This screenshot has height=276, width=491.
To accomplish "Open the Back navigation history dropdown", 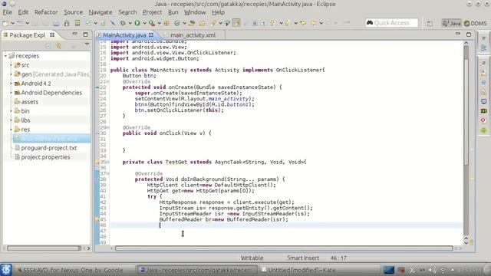I will tap(321, 23).
